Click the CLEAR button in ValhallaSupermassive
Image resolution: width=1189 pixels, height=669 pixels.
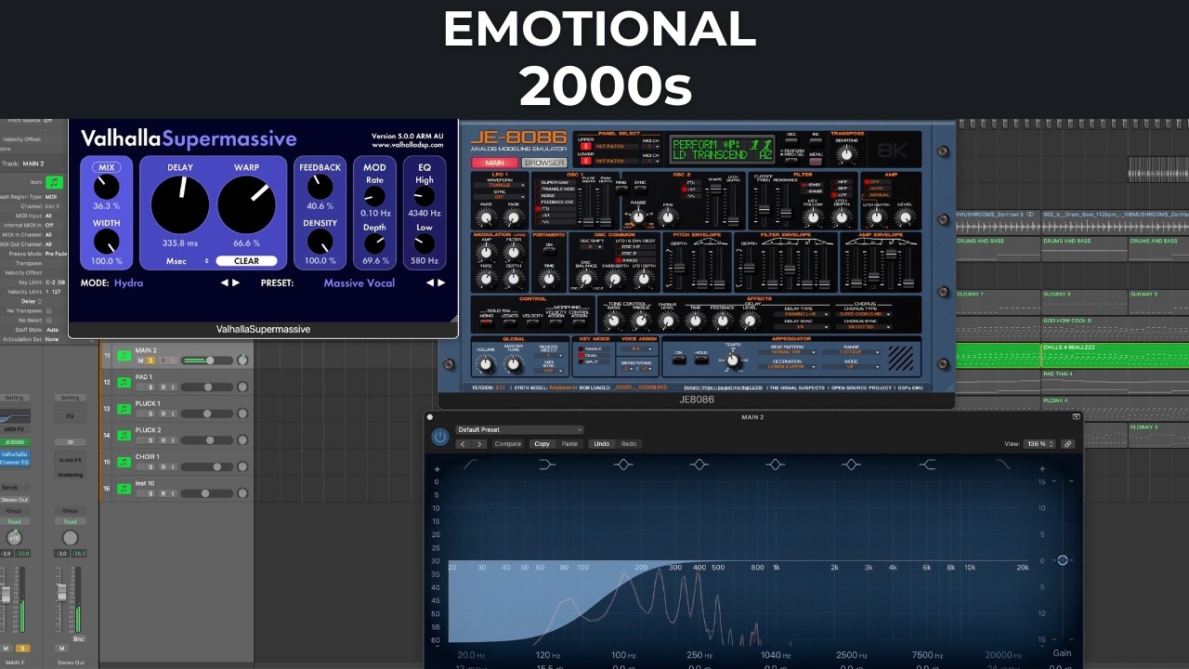coord(246,261)
